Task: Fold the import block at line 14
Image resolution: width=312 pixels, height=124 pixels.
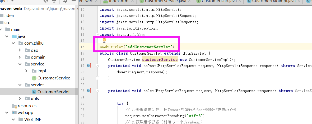Action: tap(97, 34)
